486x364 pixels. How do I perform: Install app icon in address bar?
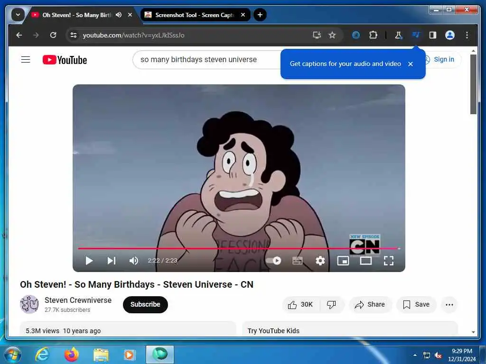tap(317, 35)
